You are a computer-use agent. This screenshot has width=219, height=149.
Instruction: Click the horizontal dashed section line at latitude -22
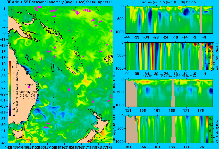tap(70, 73)
